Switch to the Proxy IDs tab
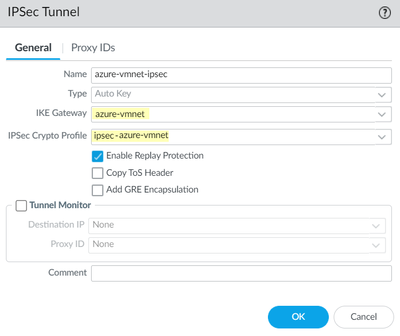This screenshot has height=336, width=400. click(93, 47)
